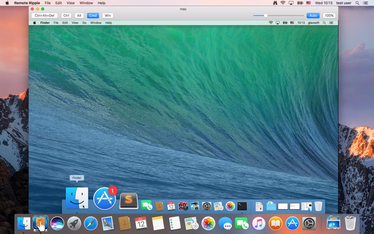374x234 pixels.
Task: Open Help menu in remote menu bar
Action: click(108, 22)
